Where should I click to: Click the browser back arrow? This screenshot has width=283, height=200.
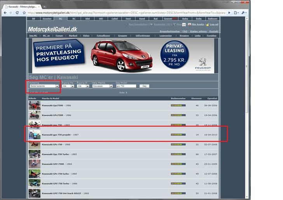click(x=5, y=12)
